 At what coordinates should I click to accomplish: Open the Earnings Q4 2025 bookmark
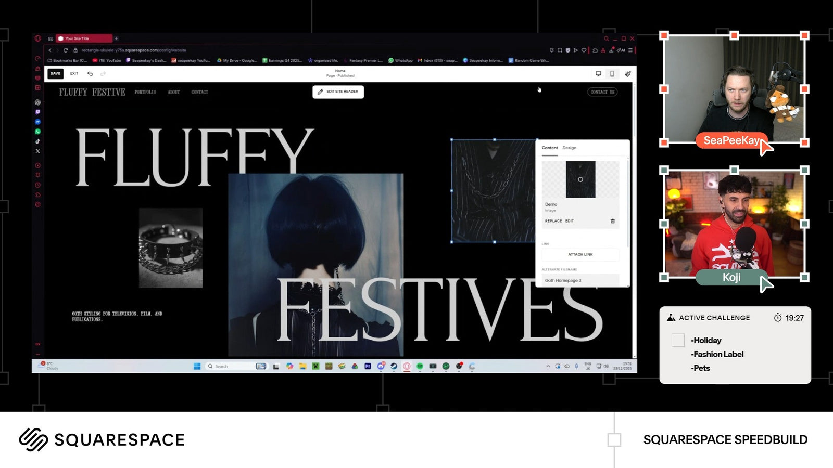[x=282, y=60]
